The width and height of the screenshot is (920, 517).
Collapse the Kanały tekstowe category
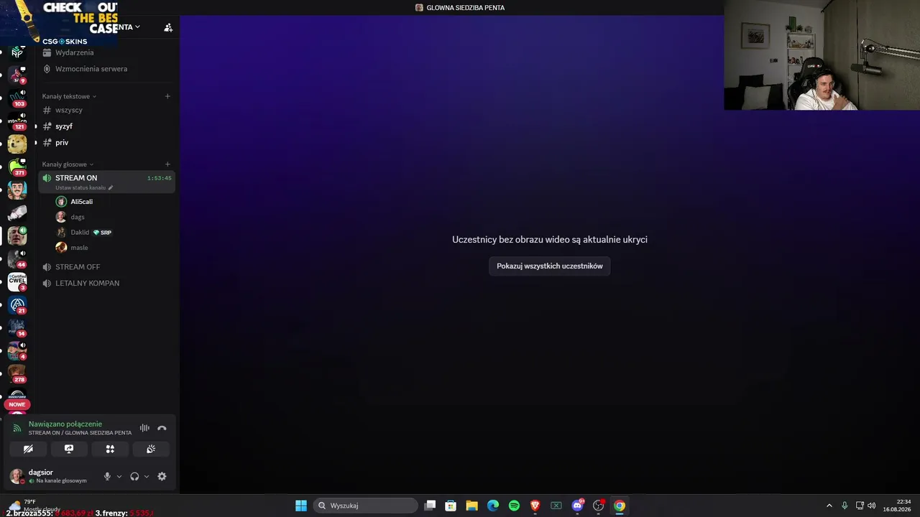click(69, 96)
